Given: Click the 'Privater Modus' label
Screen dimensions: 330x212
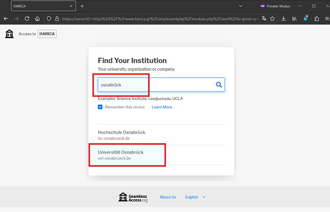Looking at the screenshot, I should [x=278, y=6].
